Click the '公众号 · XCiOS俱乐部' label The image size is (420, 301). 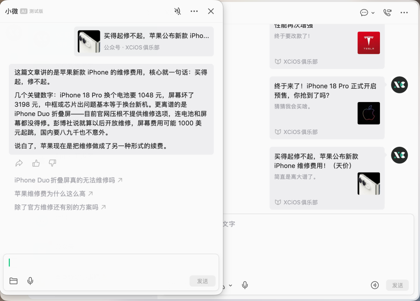tap(131, 48)
